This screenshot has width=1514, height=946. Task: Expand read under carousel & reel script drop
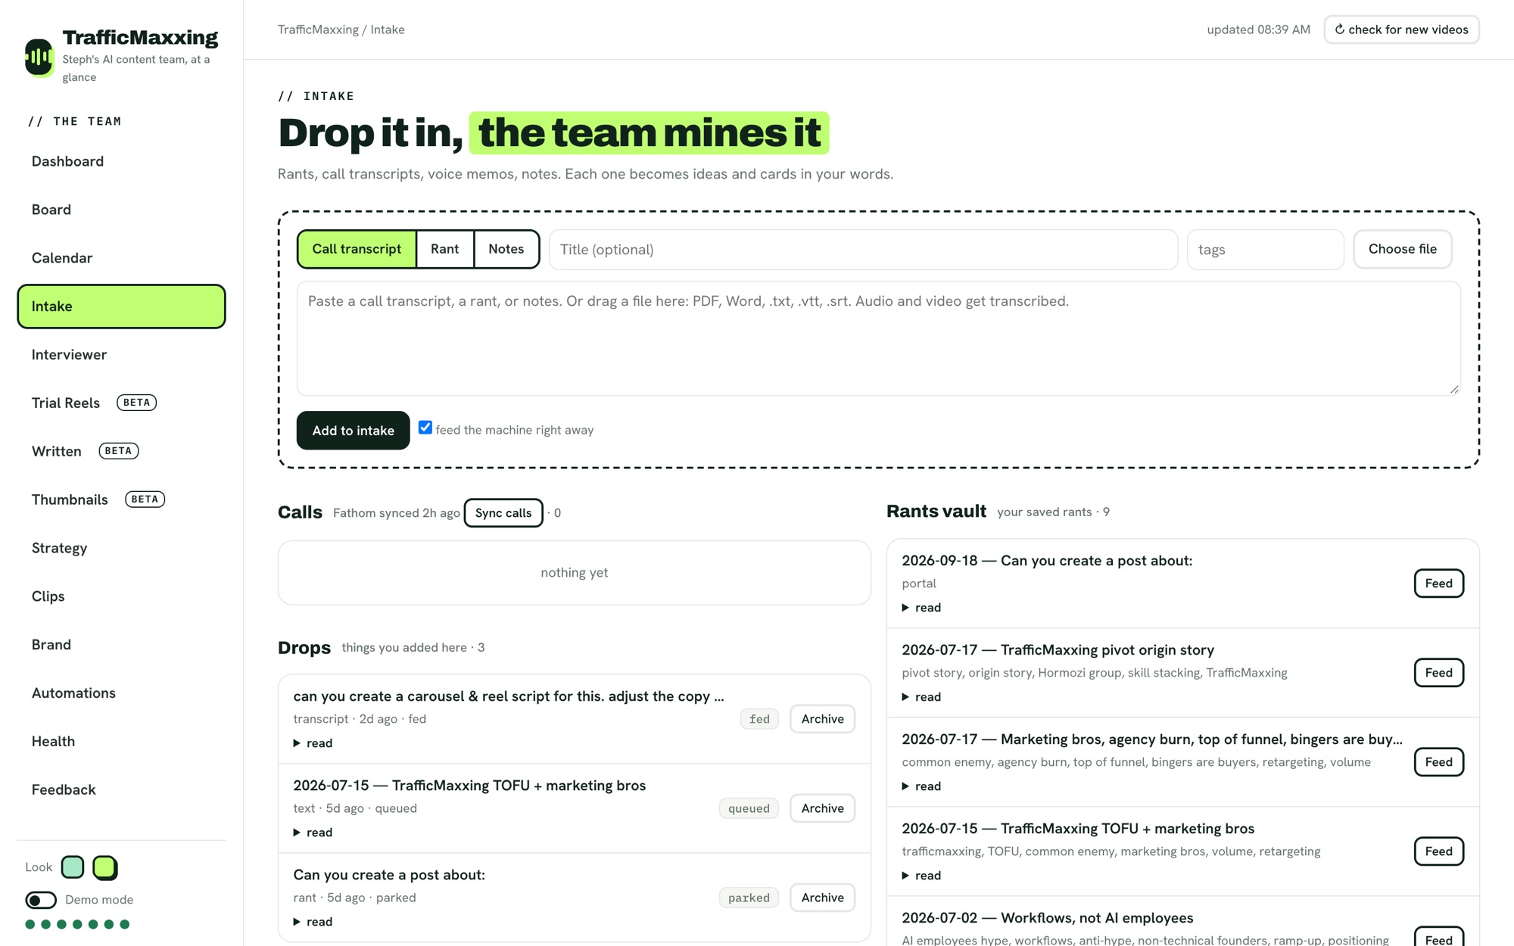(x=313, y=743)
